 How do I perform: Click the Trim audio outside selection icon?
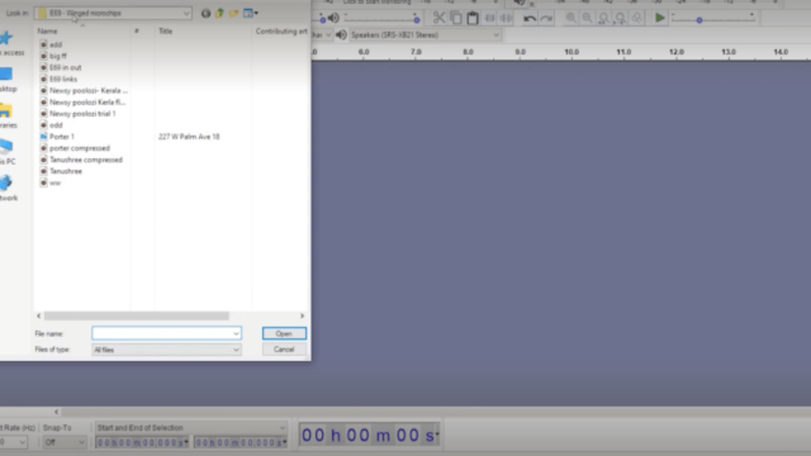tap(489, 18)
